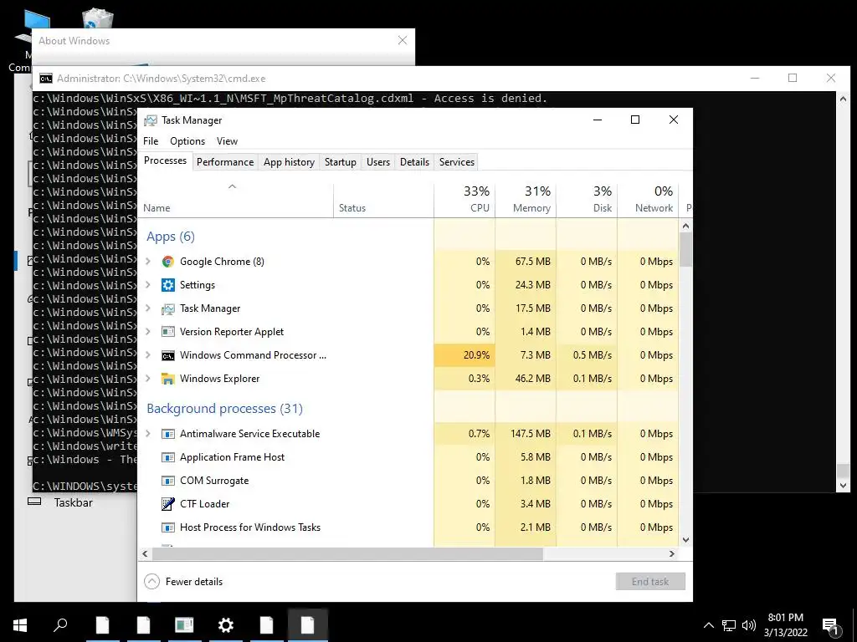Click the Task Manager horizontal scrollbar right arrow

click(672, 554)
